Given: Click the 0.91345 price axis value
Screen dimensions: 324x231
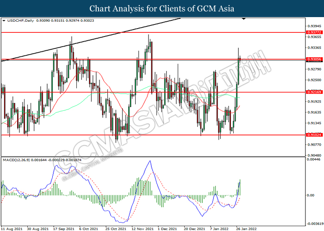Looking at the screenshot, I should 314,123.
